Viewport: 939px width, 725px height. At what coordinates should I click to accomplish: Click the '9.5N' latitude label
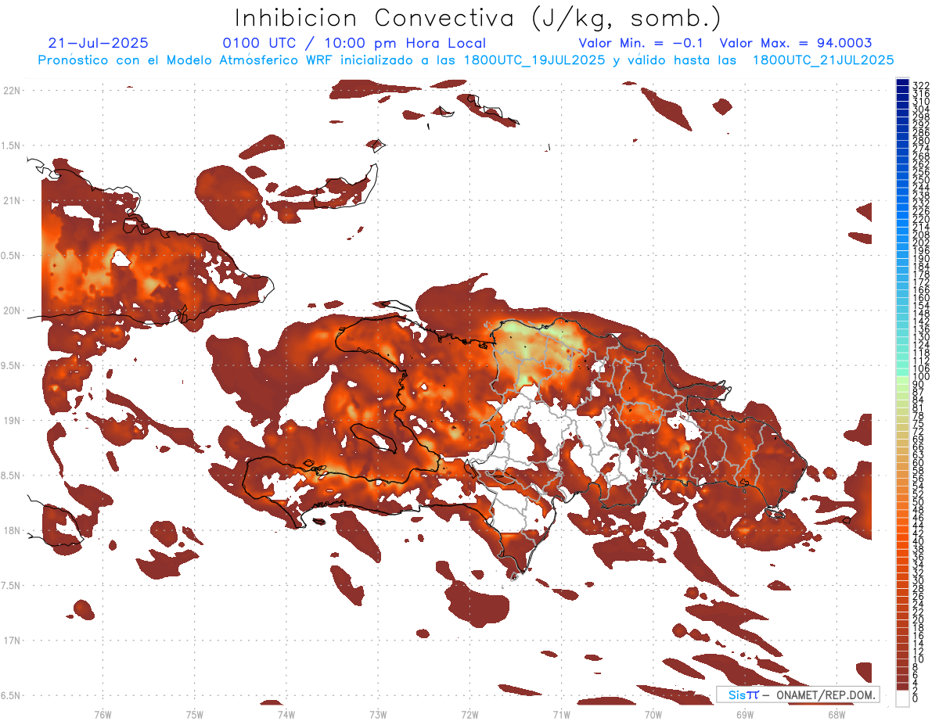tap(11, 366)
